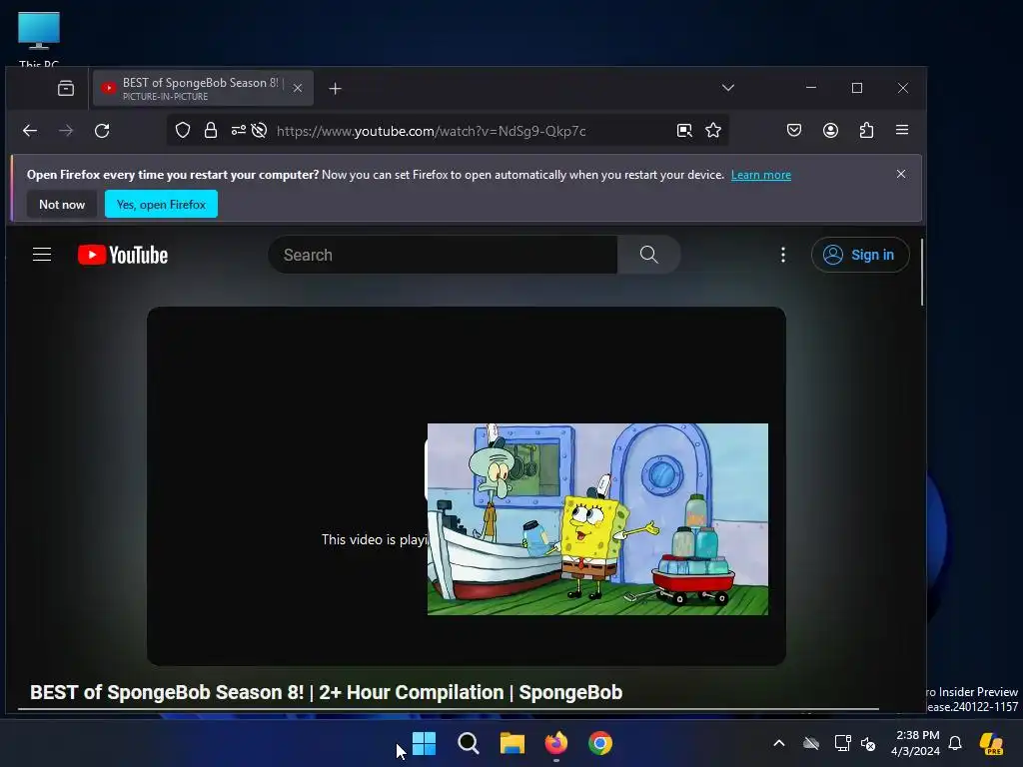Open site permissions icon in address bar
The height and width of the screenshot is (767, 1023).
coord(238,131)
